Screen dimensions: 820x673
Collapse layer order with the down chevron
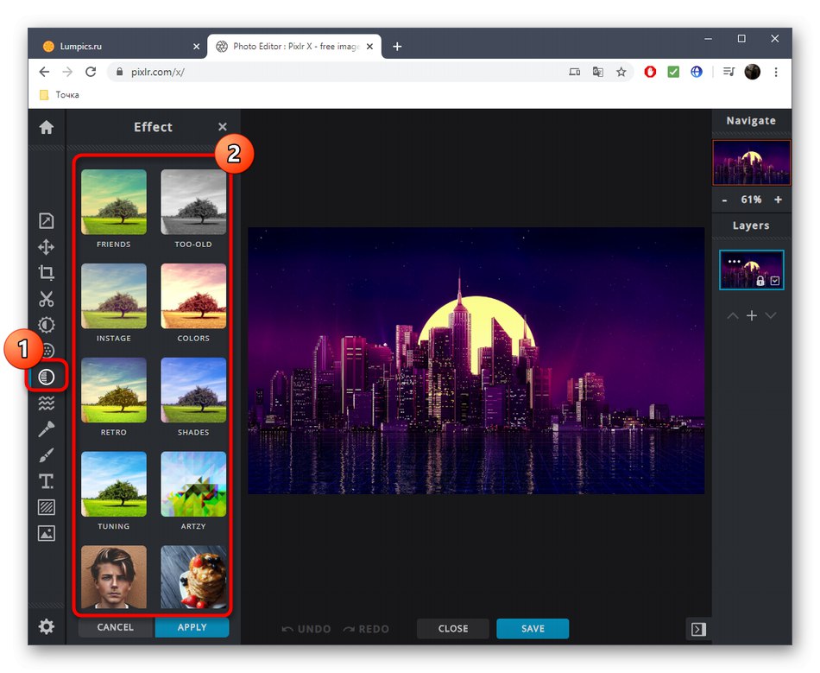click(x=771, y=315)
